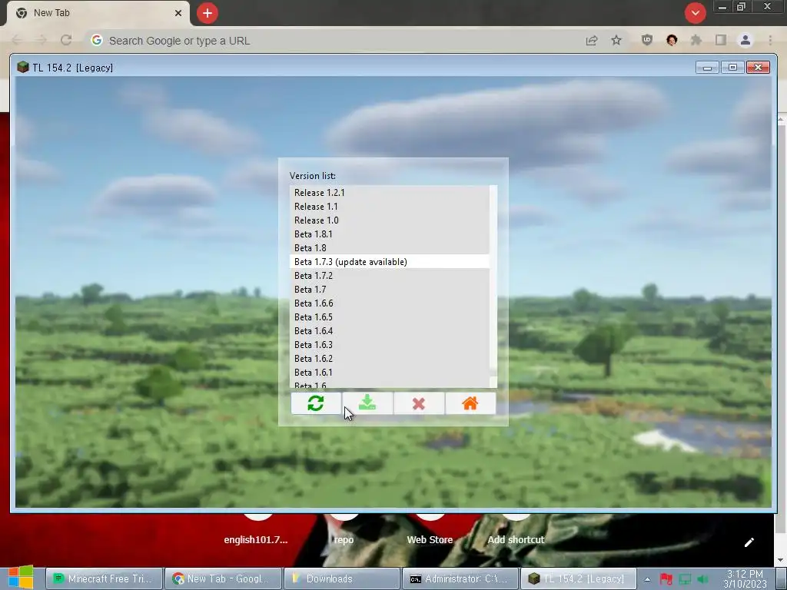This screenshot has width=787, height=590.
Task: Click the version list vertical scrollbar
Action: [x=493, y=287]
